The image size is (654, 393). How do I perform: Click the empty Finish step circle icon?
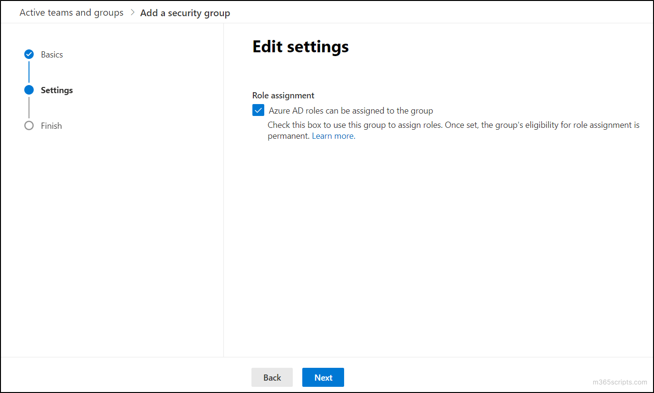coord(29,125)
